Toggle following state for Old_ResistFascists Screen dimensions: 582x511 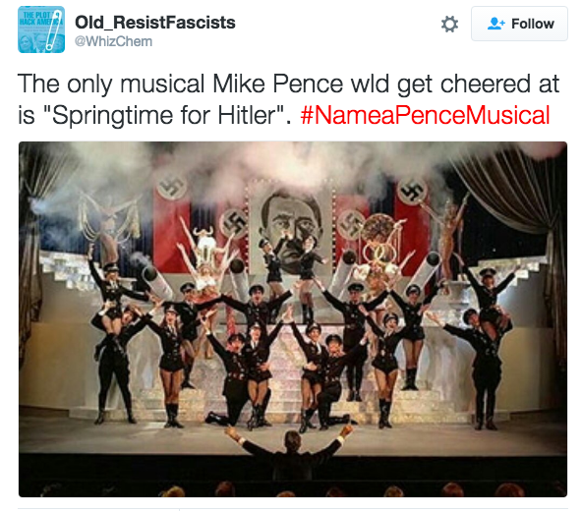tap(519, 24)
